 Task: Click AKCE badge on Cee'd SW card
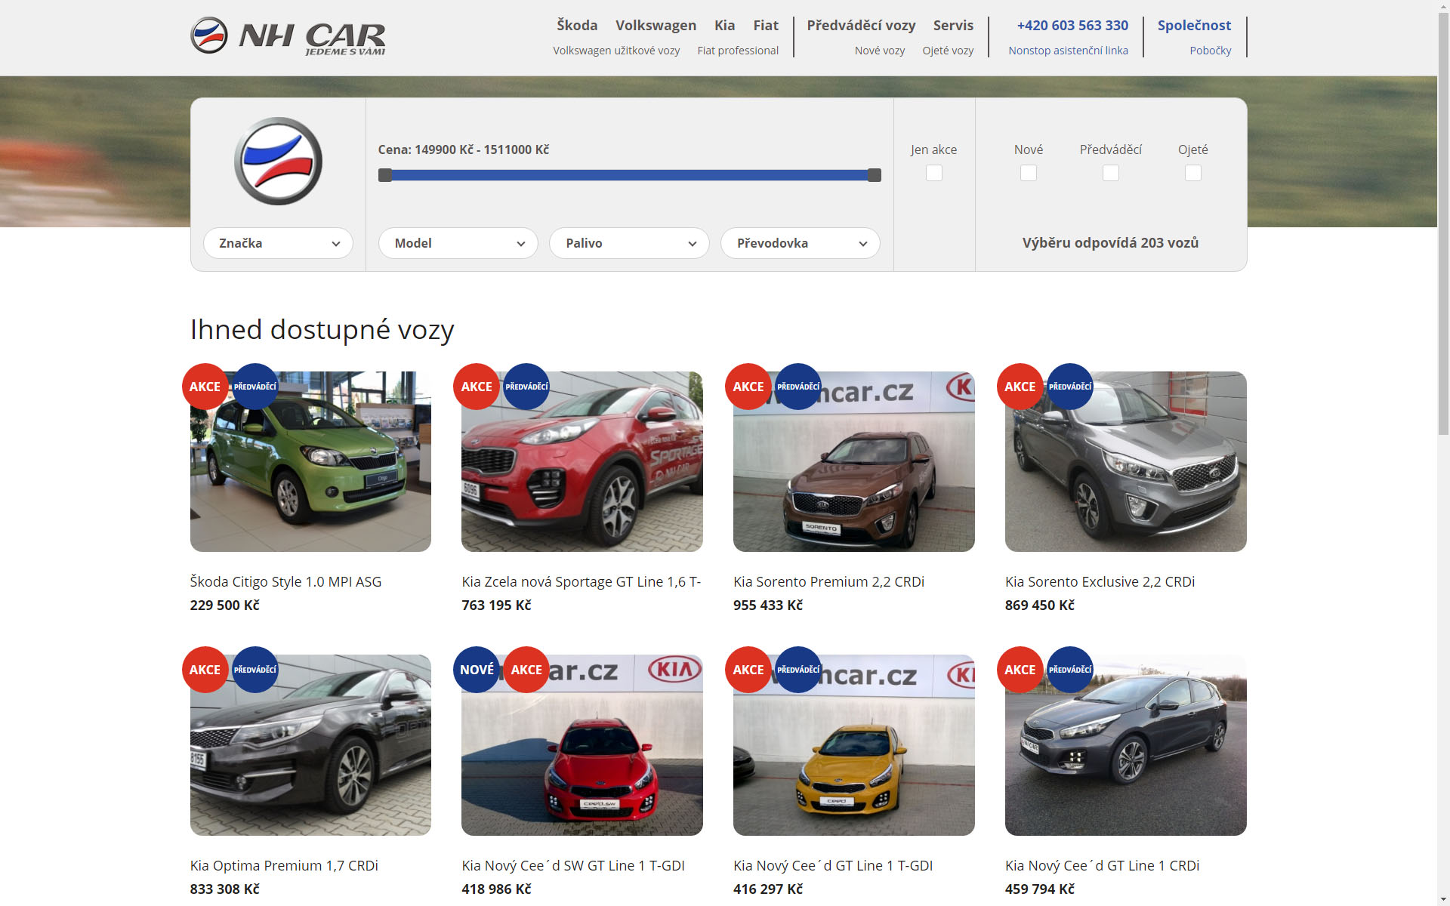click(x=526, y=670)
